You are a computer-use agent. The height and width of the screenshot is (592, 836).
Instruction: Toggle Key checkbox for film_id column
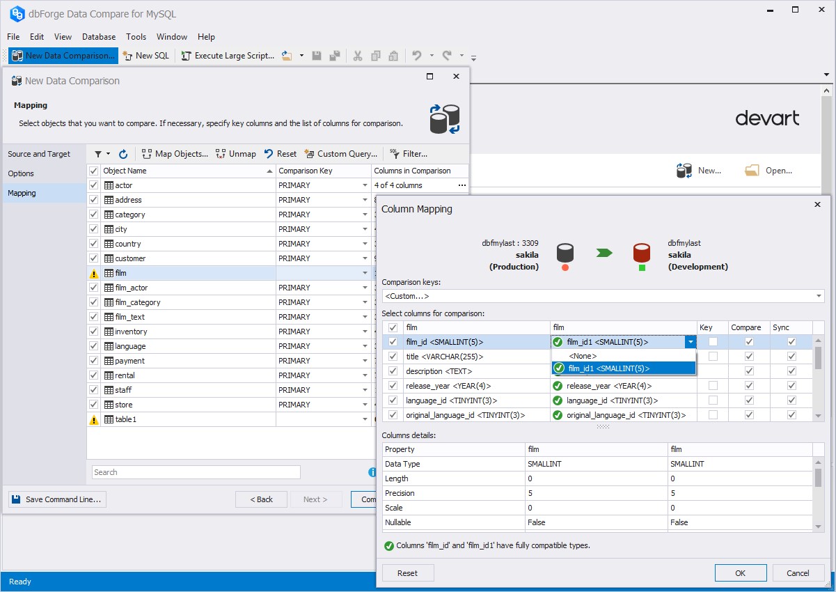click(713, 342)
